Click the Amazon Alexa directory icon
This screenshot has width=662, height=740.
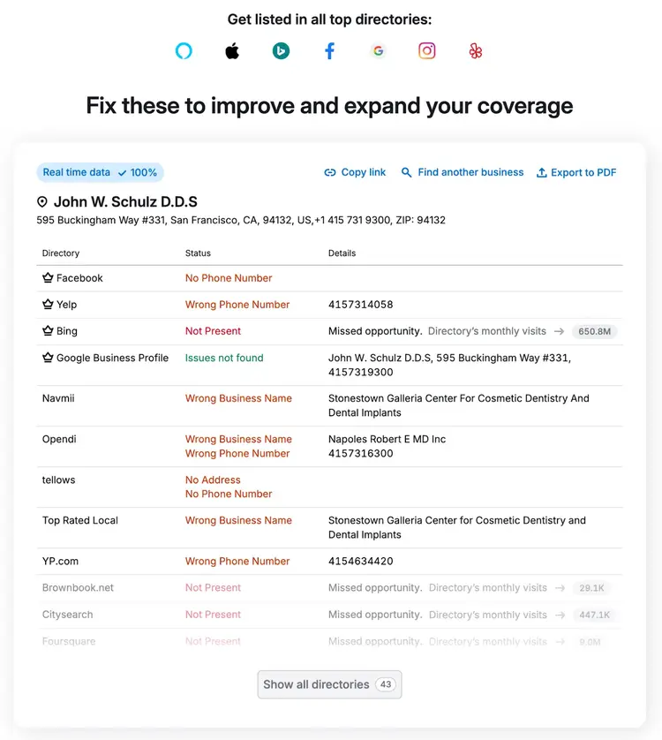(x=184, y=51)
